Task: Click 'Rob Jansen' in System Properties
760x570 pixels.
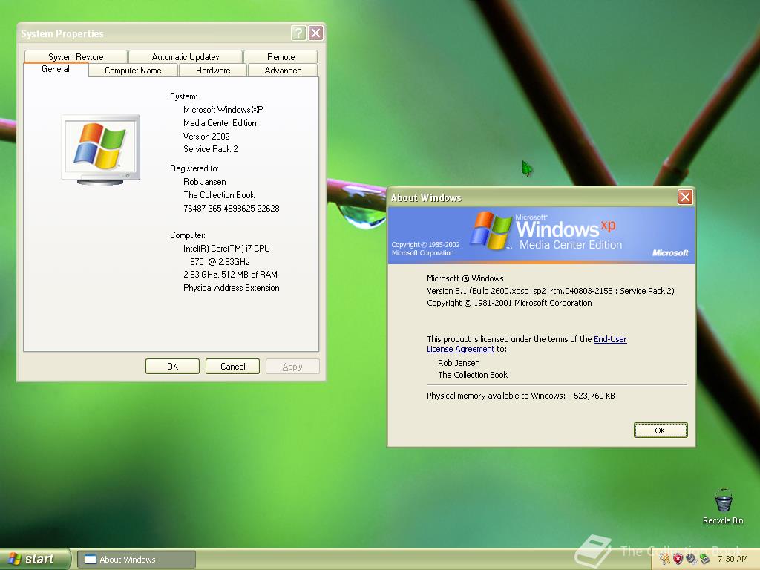Action: tap(205, 182)
